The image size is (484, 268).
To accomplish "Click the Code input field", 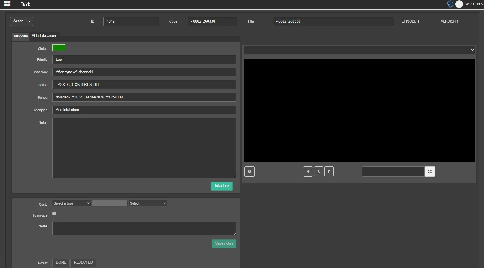I will (x=212, y=21).
